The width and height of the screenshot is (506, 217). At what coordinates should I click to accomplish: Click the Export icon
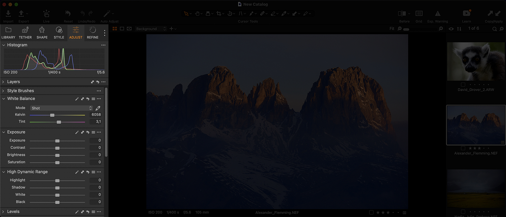[x=22, y=14]
